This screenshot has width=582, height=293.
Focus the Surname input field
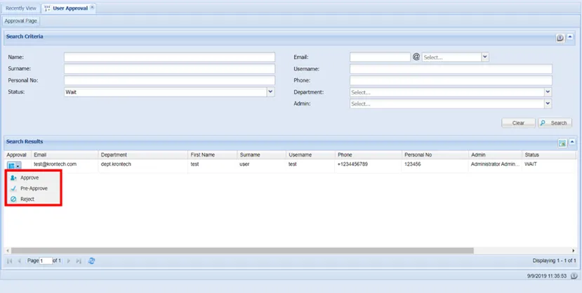click(169, 69)
